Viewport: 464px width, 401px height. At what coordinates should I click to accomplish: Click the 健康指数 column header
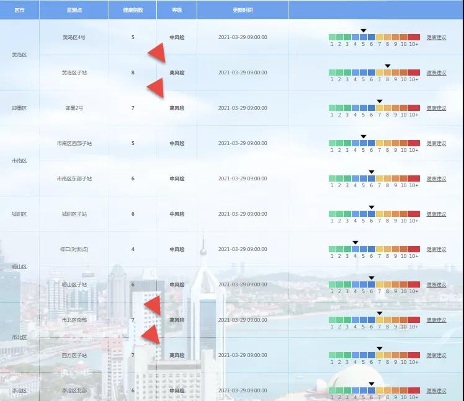(x=133, y=11)
